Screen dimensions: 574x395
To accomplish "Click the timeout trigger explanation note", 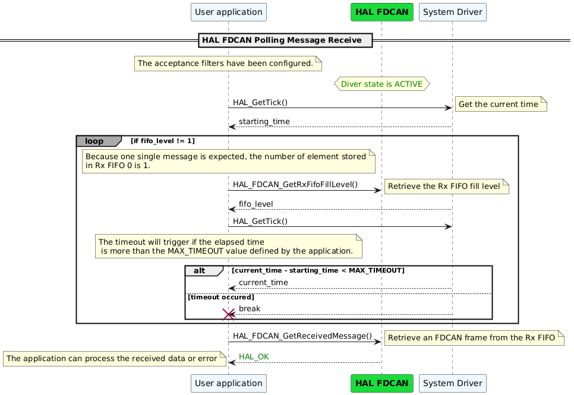I will tap(229, 247).
